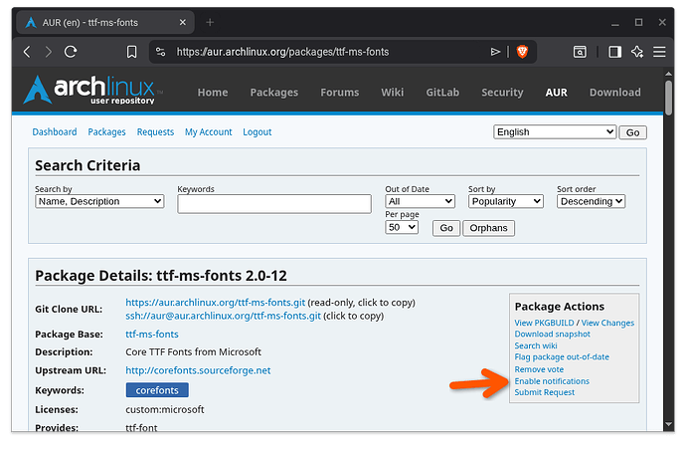Open the browser hamburger menu
Image resolution: width=686 pixels, height=454 pixels.
[x=659, y=52]
